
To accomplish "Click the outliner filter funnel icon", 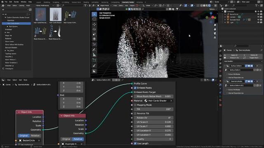I will (x=257, y=5).
